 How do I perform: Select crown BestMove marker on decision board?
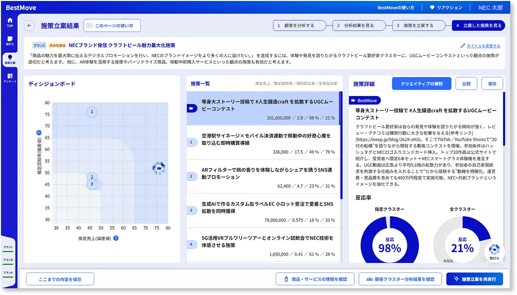pyautogui.click(x=159, y=168)
